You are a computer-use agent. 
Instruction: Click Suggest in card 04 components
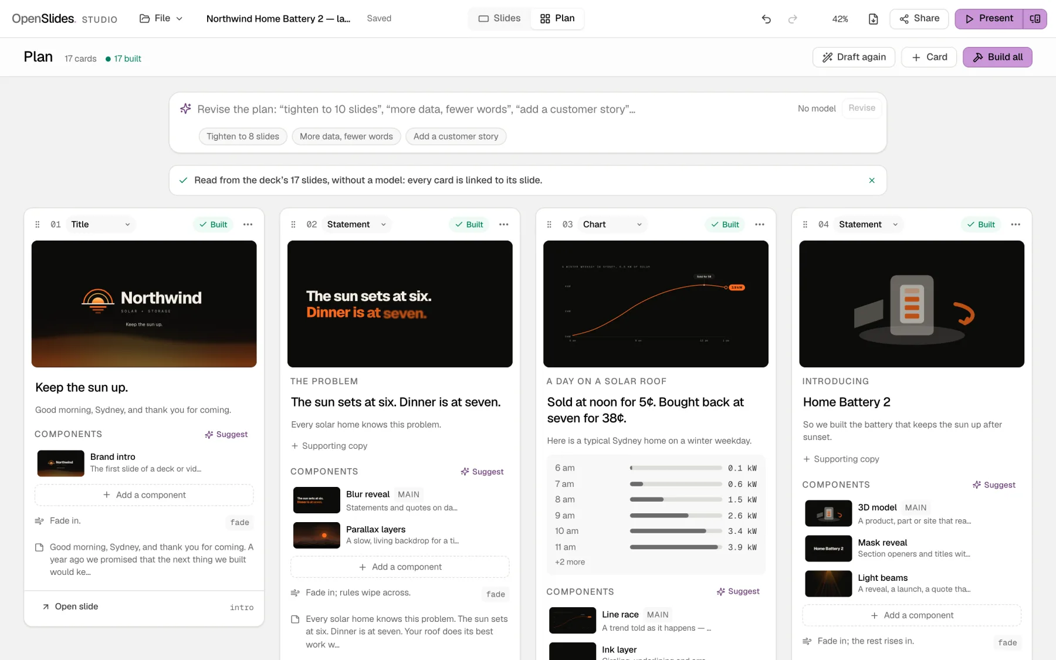tap(994, 485)
